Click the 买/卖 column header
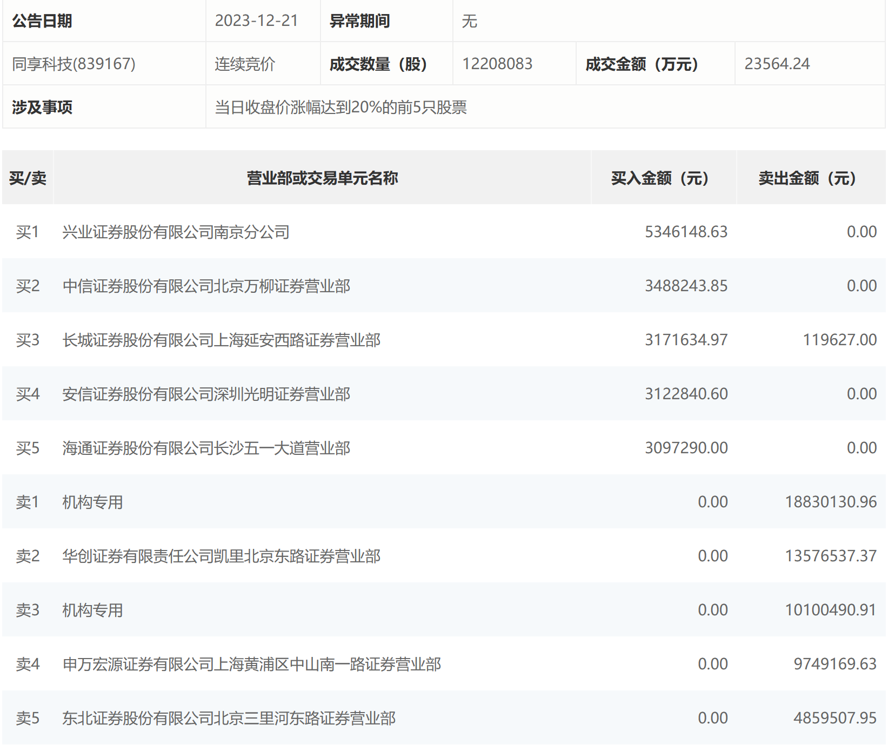Image resolution: width=888 pixels, height=745 pixels. [x=28, y=178]
